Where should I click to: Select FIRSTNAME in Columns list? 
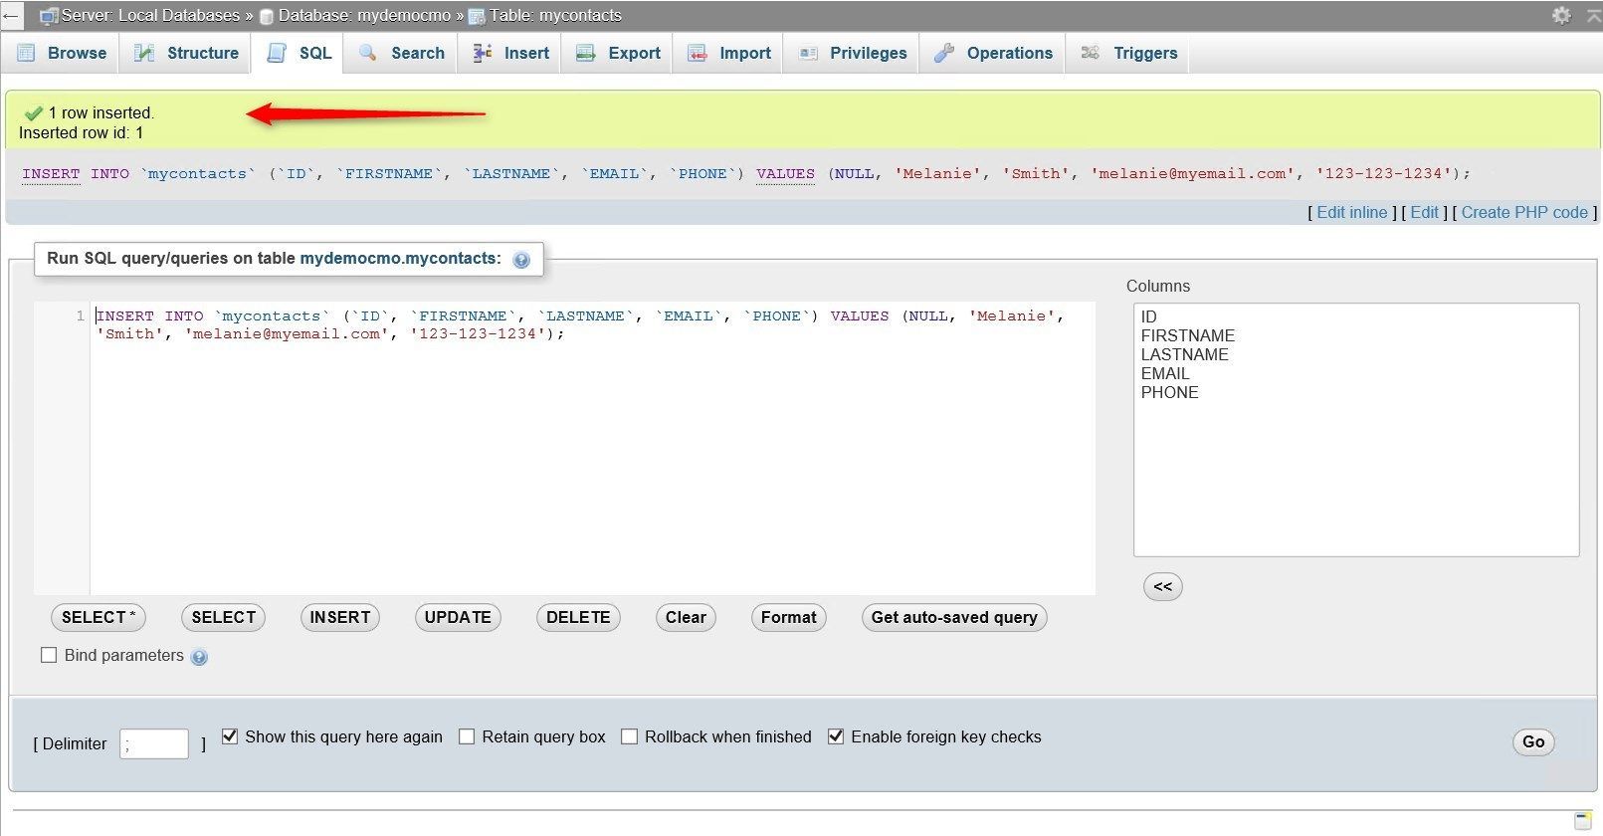point(1188,335)
